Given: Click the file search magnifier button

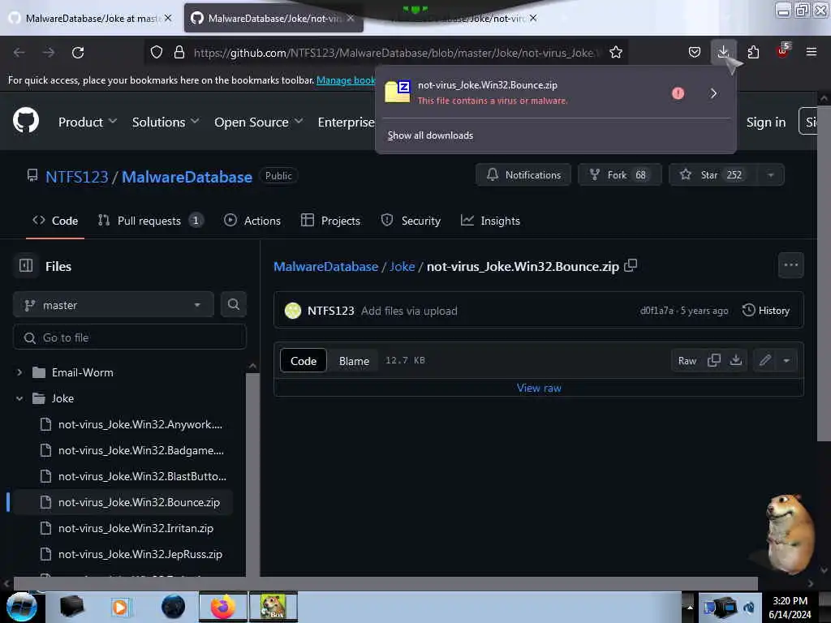Looking at the screenshot, I should [233, 304].
